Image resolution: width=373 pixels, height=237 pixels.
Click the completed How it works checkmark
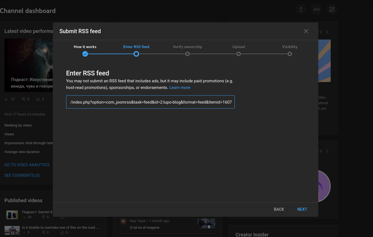[85, 54]
